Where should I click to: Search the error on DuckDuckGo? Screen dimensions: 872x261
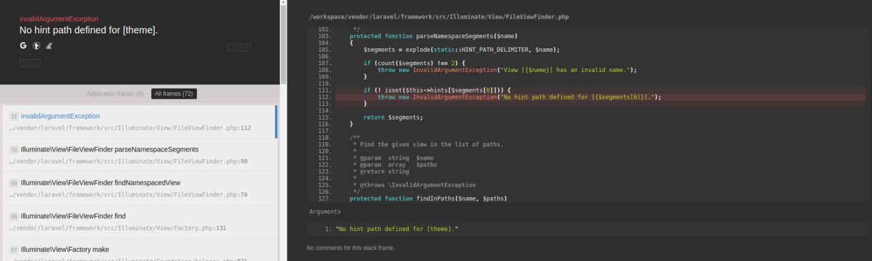tap(36, 46)
